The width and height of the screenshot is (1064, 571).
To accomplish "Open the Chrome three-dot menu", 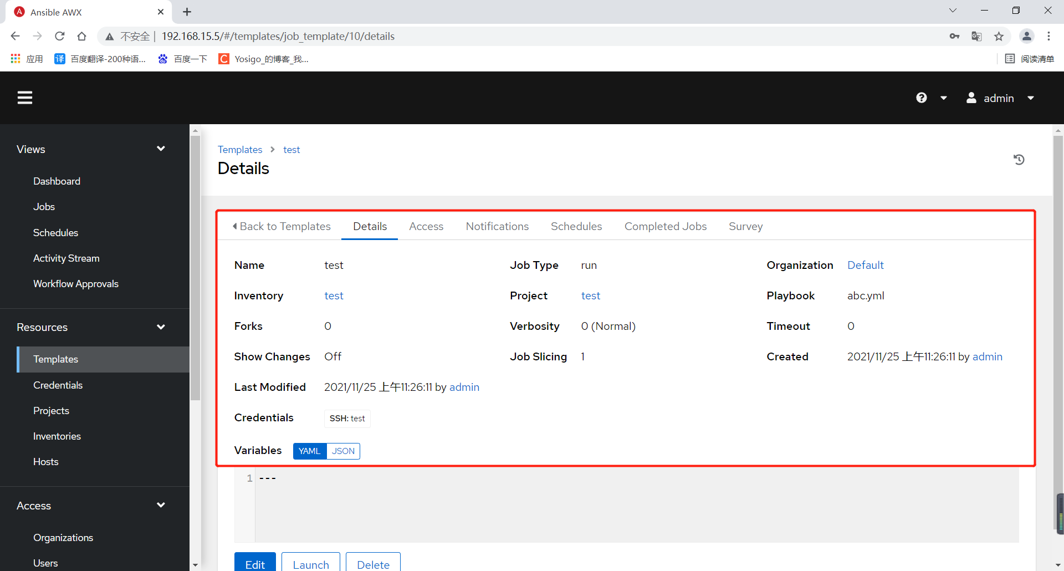I will (1048, 36).
